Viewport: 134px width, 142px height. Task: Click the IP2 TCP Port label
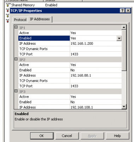point(26,86)
